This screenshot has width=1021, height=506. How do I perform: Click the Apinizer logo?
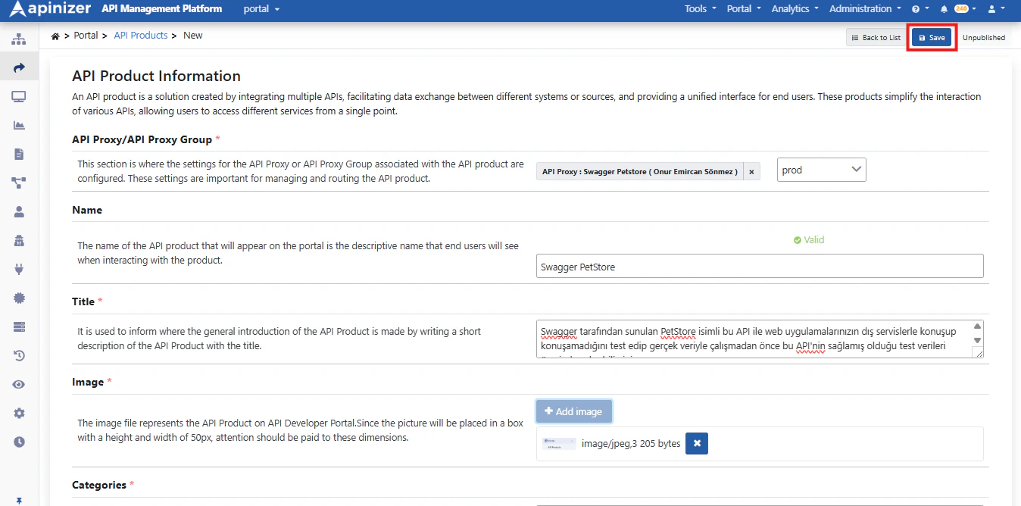[50, 9]
